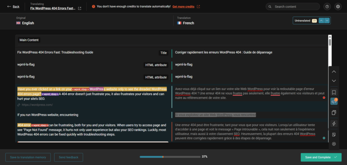Go to previous untranslated segment
The height and width of the screenshot is (165, 347).
pyautogui.click(x=321, y=21)
